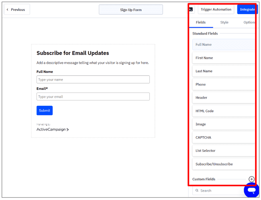The image size is (261, 200).
Task: Open the Style tab
Action: tap(224, 22)
